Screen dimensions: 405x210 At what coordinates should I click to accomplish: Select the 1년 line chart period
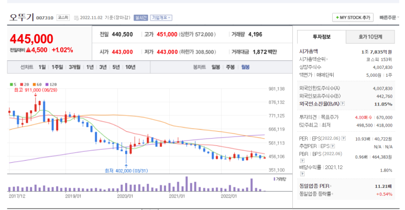point(90,67)
